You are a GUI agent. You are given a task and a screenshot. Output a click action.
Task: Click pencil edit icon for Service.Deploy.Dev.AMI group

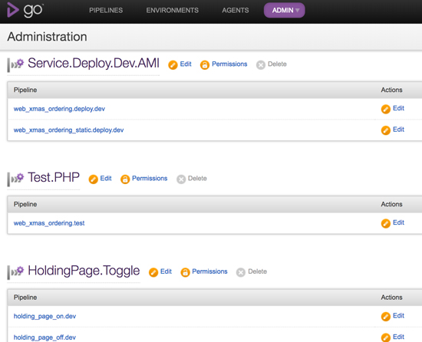(173, 65)
